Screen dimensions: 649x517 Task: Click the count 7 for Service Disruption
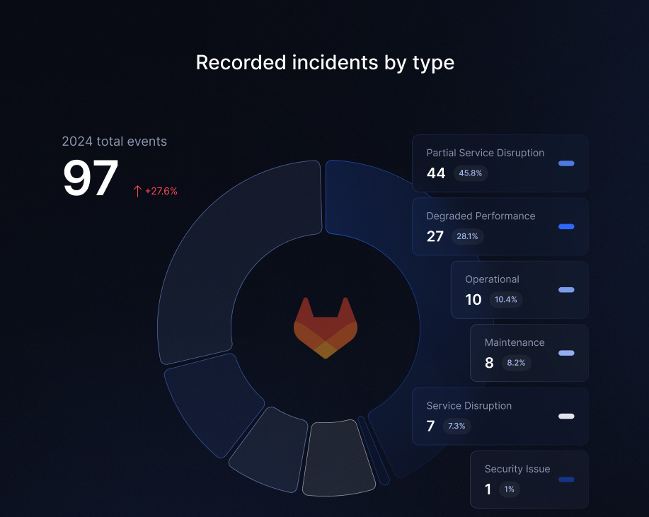coord(430,426)
